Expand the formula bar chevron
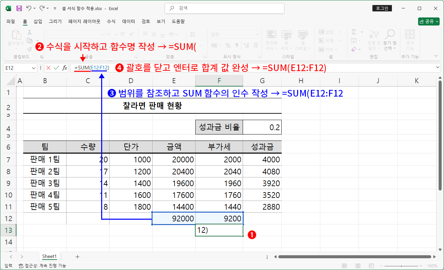The width and height of the screenshot is (444, 270). [x=438, y=67]
